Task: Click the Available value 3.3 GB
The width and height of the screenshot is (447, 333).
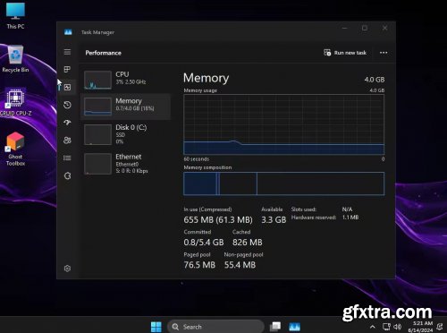Action: [x=274, y=220]
